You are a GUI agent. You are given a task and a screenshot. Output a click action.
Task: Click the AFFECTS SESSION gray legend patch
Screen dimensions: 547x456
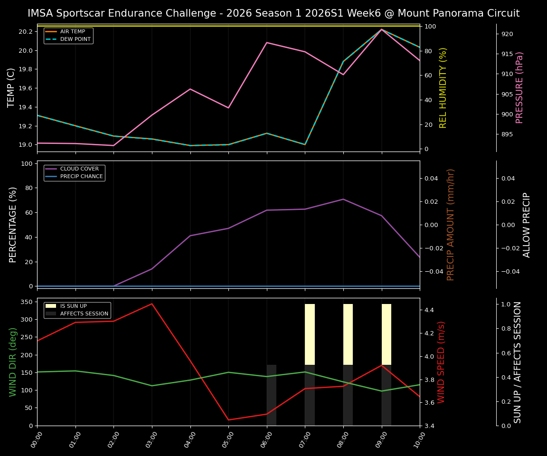tap(52, 313)
